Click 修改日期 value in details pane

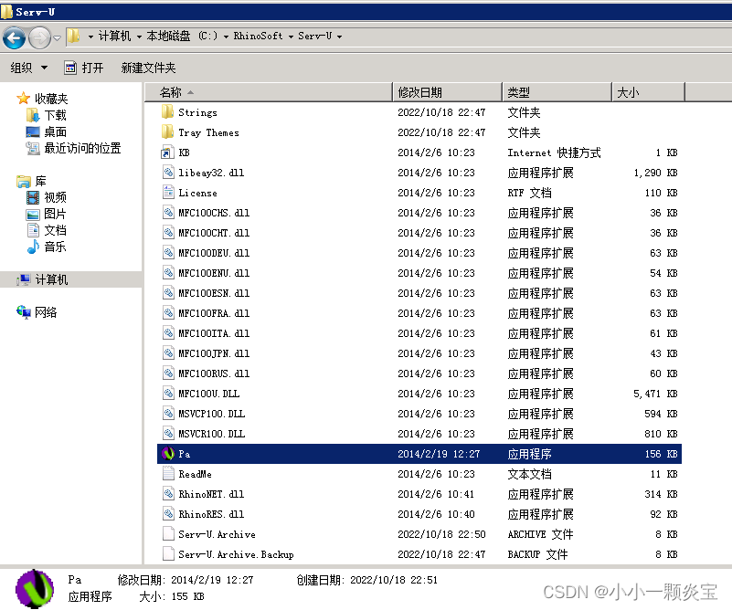212,580
